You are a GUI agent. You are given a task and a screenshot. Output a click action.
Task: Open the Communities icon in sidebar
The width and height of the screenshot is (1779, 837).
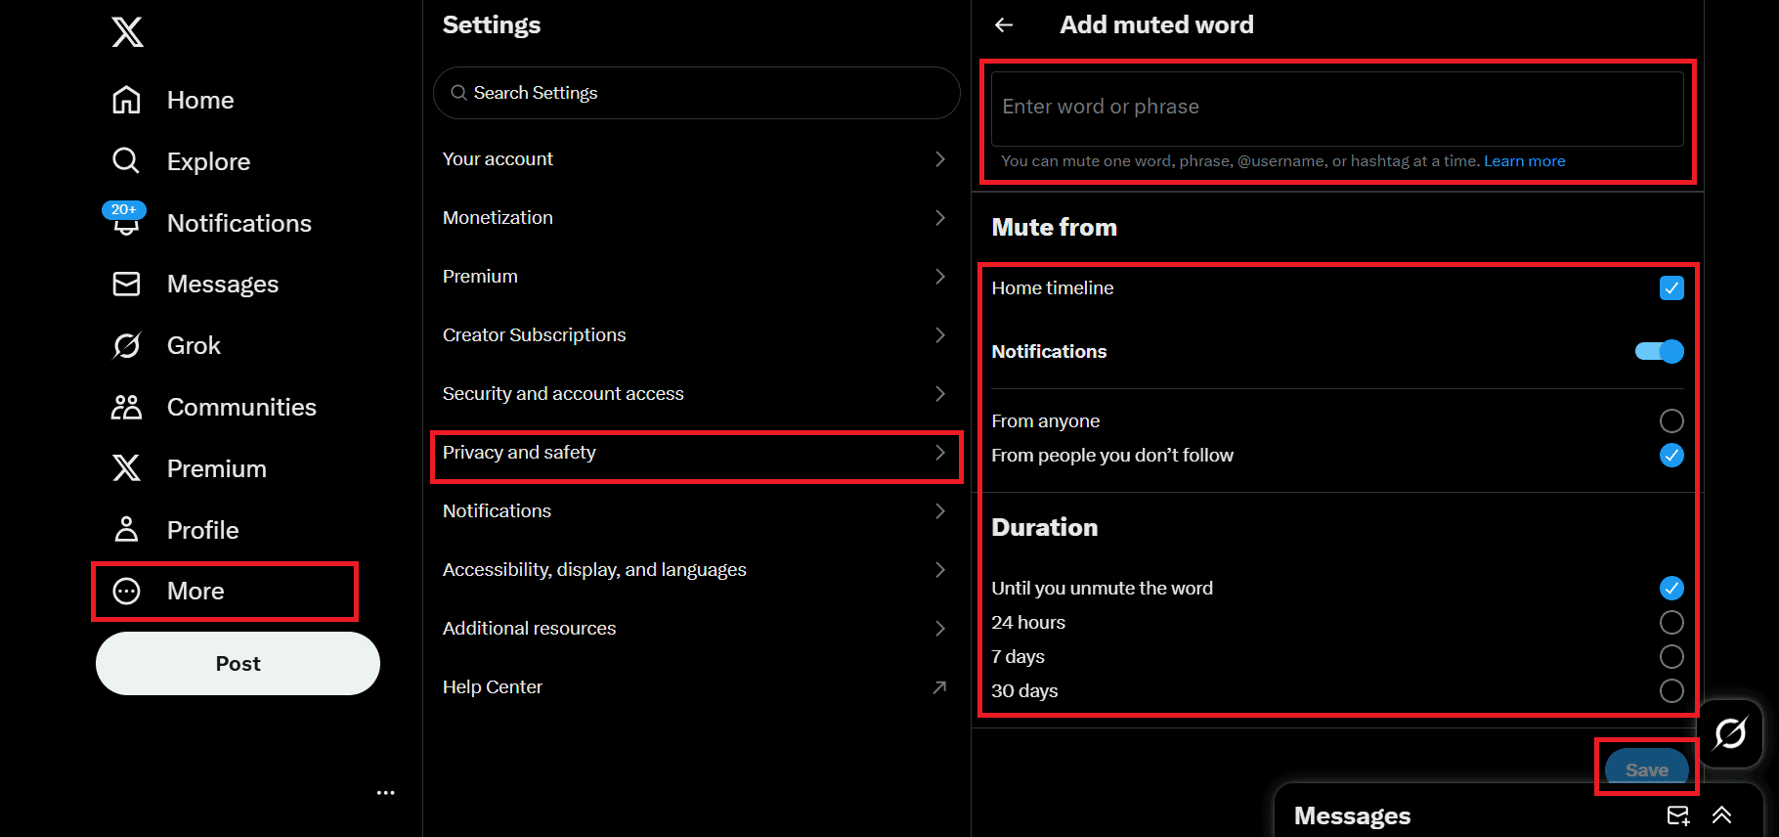[127, 407]
